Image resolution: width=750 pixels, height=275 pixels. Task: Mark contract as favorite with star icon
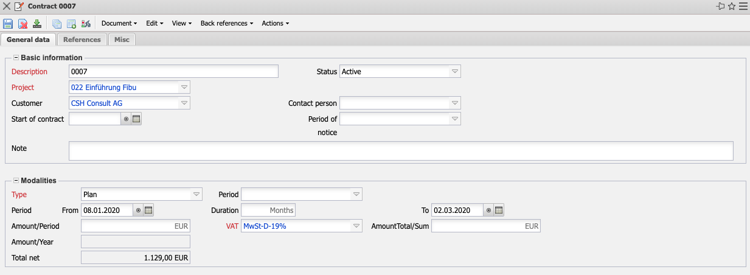pos(732,6)
